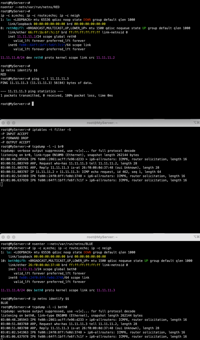Image resolution: width=200 pixels, height=340 pixels.
Task: Click the 'RED' namespace output line
Action: [x=3, y=74]
